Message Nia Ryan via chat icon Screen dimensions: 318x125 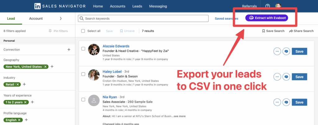pyautogui.click(x=286, y=102)
